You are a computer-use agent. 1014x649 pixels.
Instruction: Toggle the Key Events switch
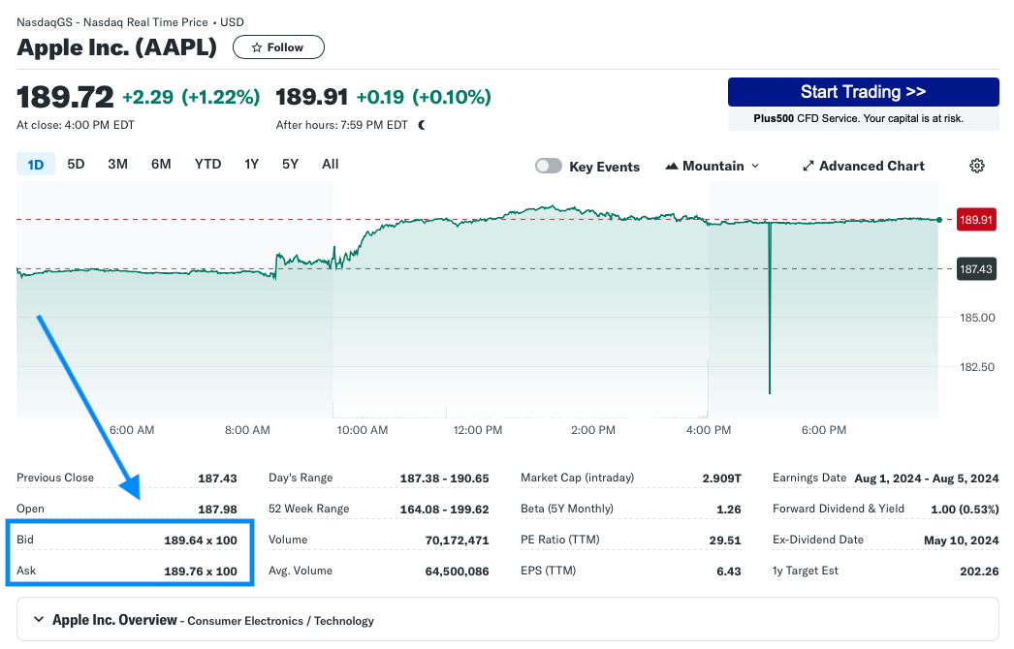click(549, 167)
